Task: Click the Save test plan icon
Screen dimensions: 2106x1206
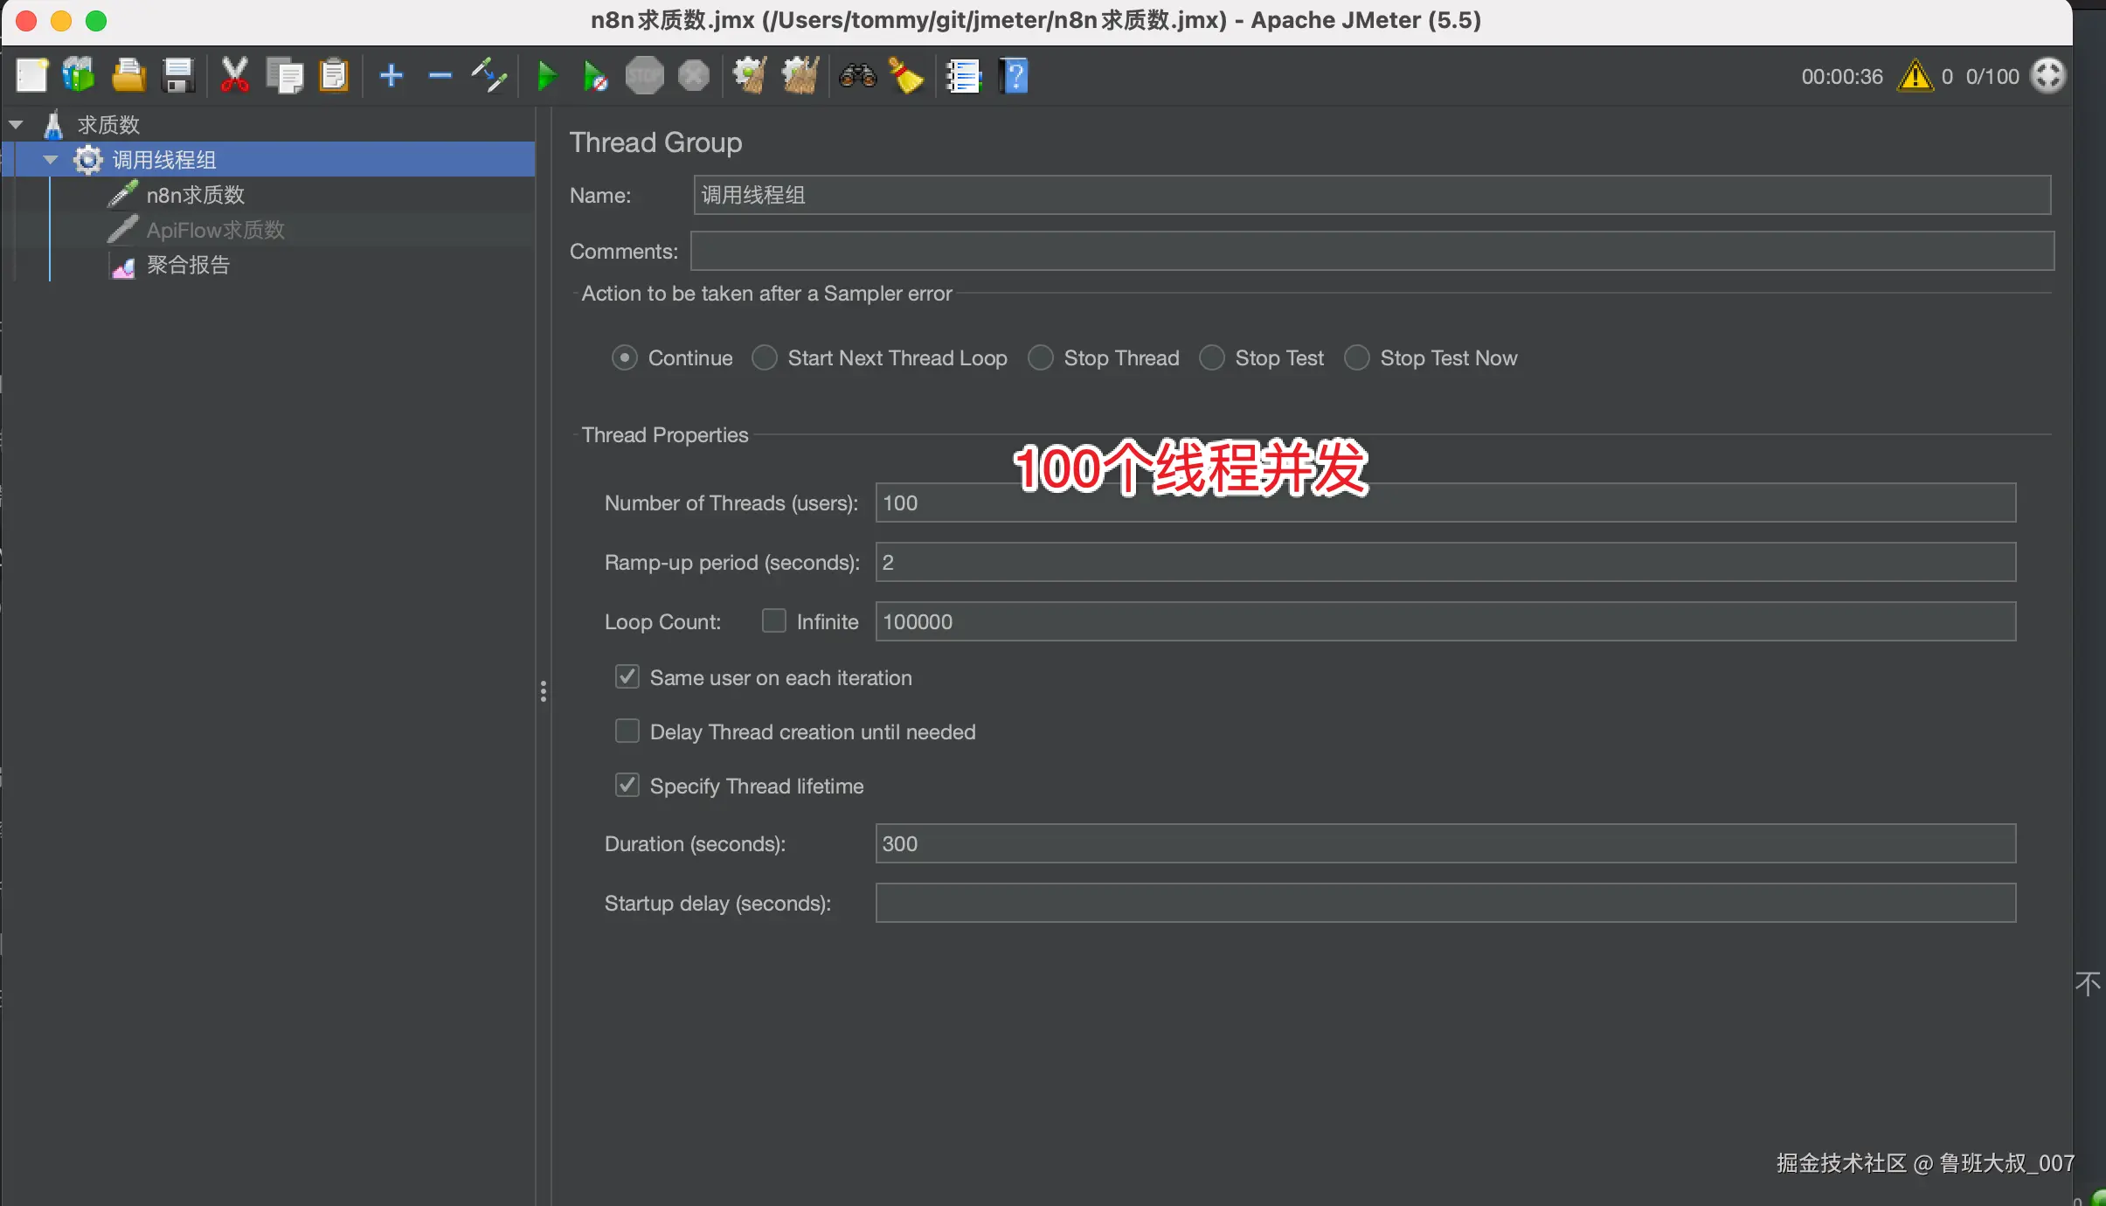Action: [x=178, y=76]
